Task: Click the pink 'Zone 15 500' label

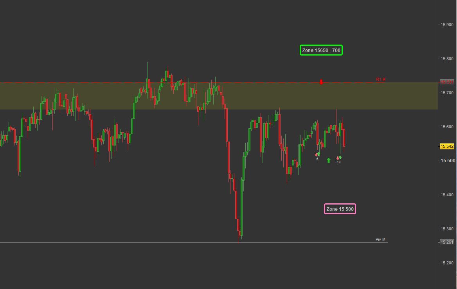Action: [340, 209]
